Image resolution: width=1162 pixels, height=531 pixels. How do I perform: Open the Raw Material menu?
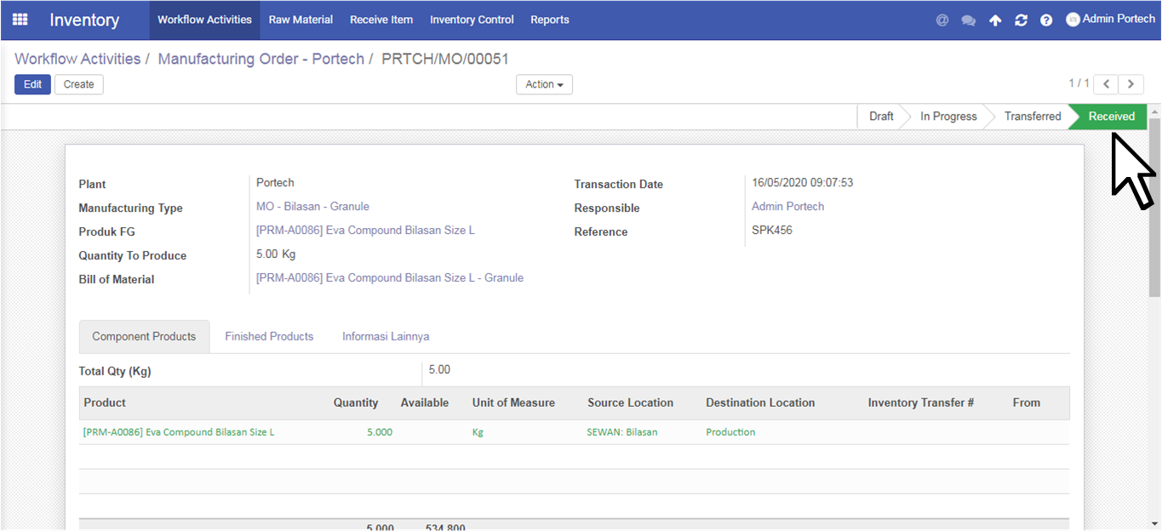(x=301, y=20)
